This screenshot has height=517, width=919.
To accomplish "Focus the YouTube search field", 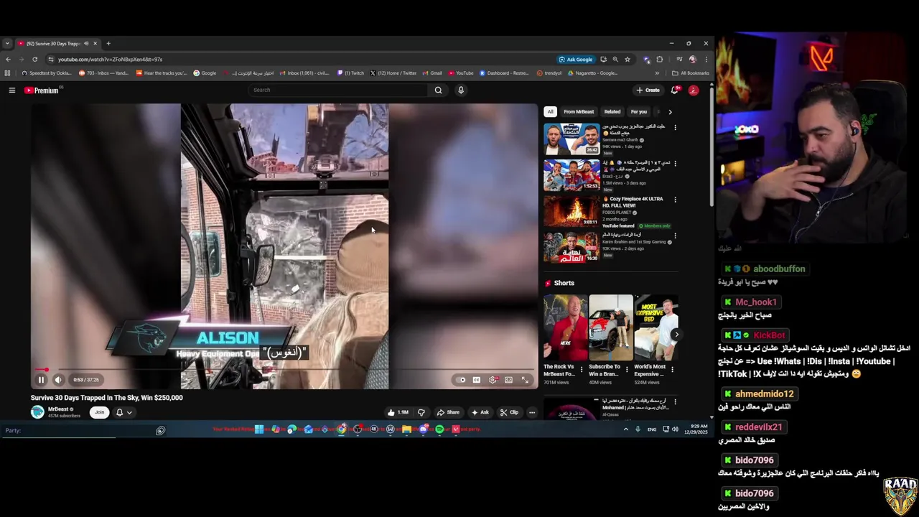I will coord(337,90).
